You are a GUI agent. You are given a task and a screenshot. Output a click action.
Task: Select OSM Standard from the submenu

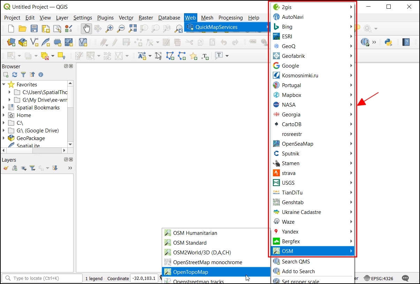pos(216,243)
